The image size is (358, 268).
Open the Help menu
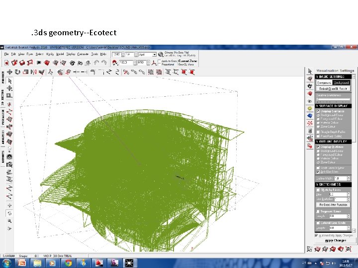[x=103, y=54]
